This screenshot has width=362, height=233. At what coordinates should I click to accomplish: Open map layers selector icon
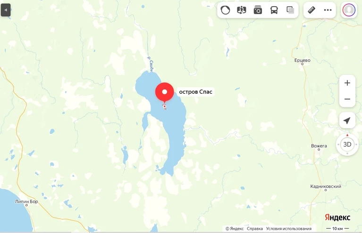[290, 10]
